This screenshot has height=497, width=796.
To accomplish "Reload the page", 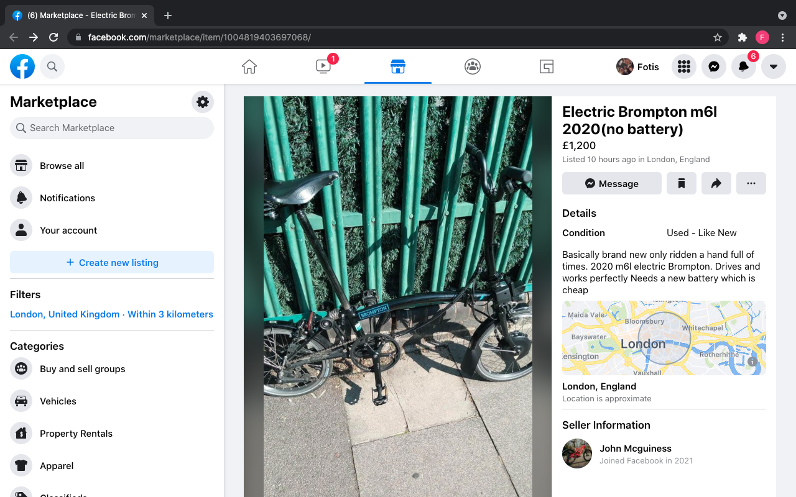I will tap(53, 37).
